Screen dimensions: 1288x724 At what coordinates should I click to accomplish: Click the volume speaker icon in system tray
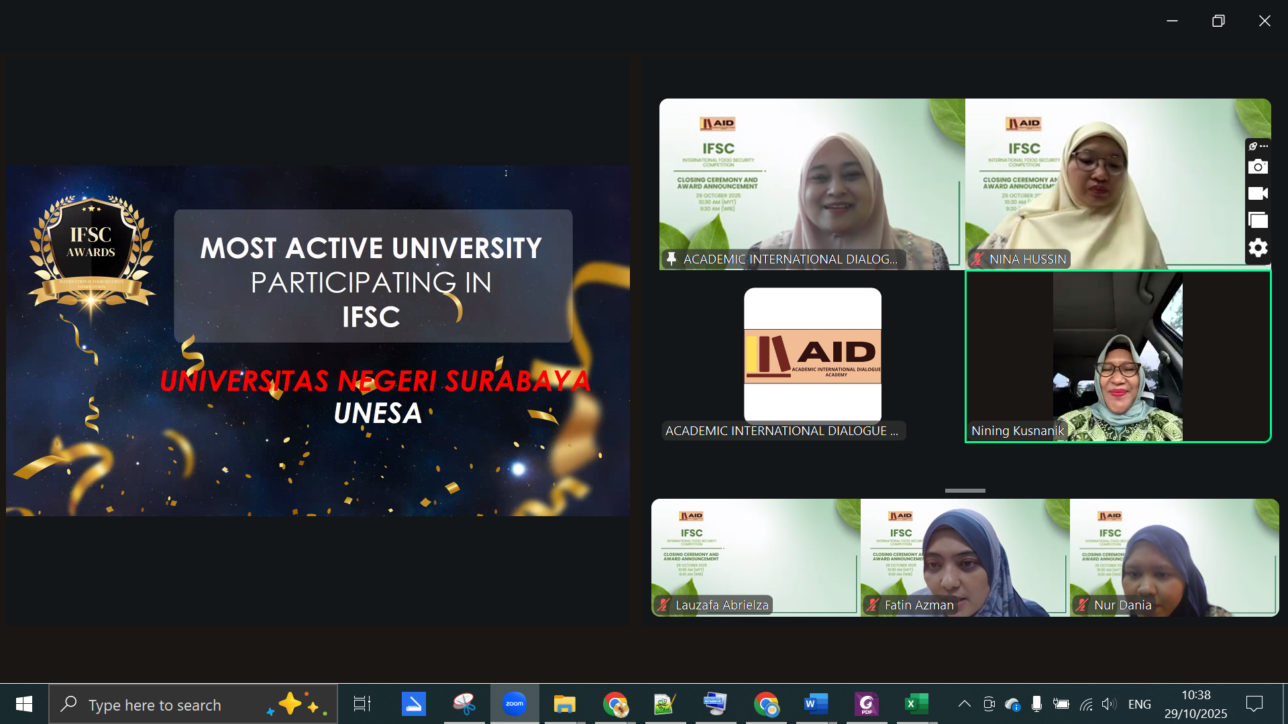1108,704
